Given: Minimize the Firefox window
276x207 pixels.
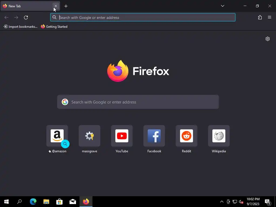Looking at the screenshot, I should point(245,6).
